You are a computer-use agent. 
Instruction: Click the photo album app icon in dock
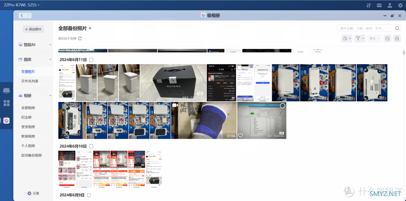click(6, 121)
